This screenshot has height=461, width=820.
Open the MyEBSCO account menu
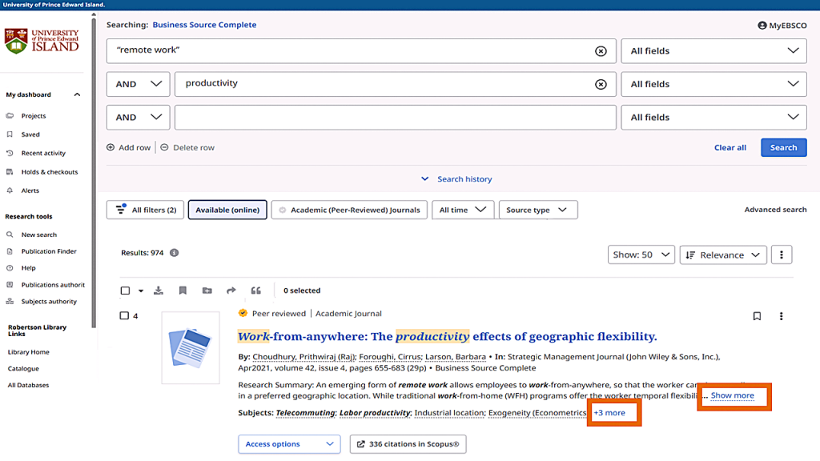[x=782, y=26]
